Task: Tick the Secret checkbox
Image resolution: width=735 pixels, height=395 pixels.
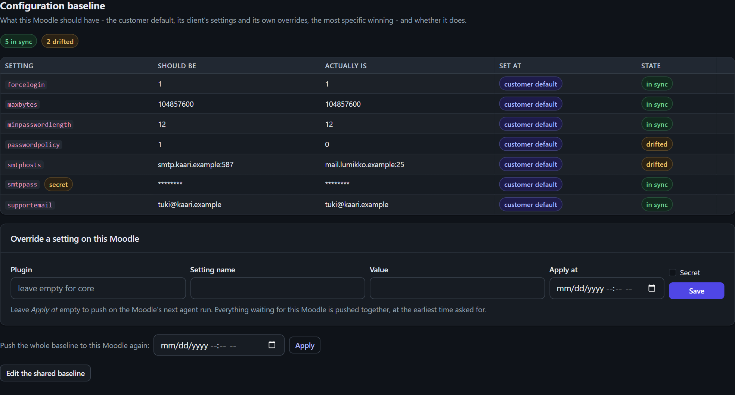Action: click(673, 273)
